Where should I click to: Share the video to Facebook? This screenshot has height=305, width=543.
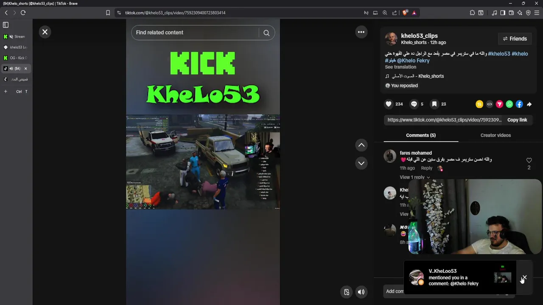(519, 104)
